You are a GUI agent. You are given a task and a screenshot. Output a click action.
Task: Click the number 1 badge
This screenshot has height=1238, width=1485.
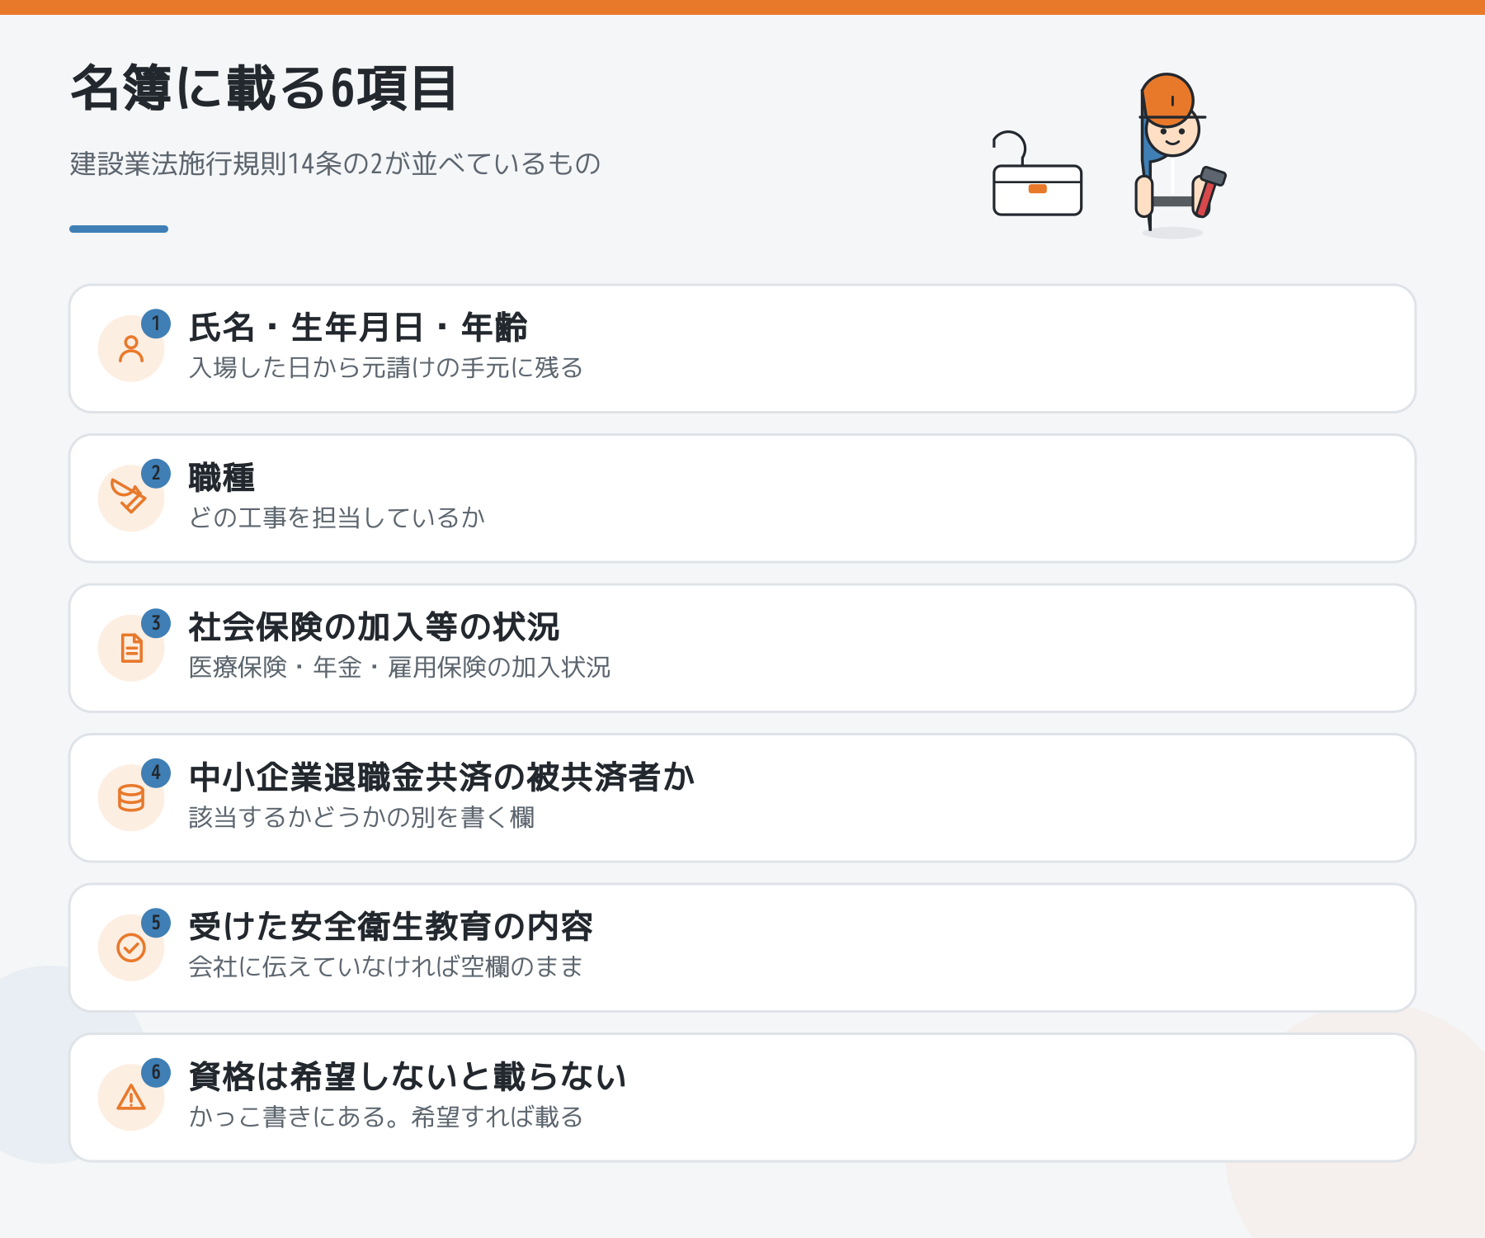(156, 324)
